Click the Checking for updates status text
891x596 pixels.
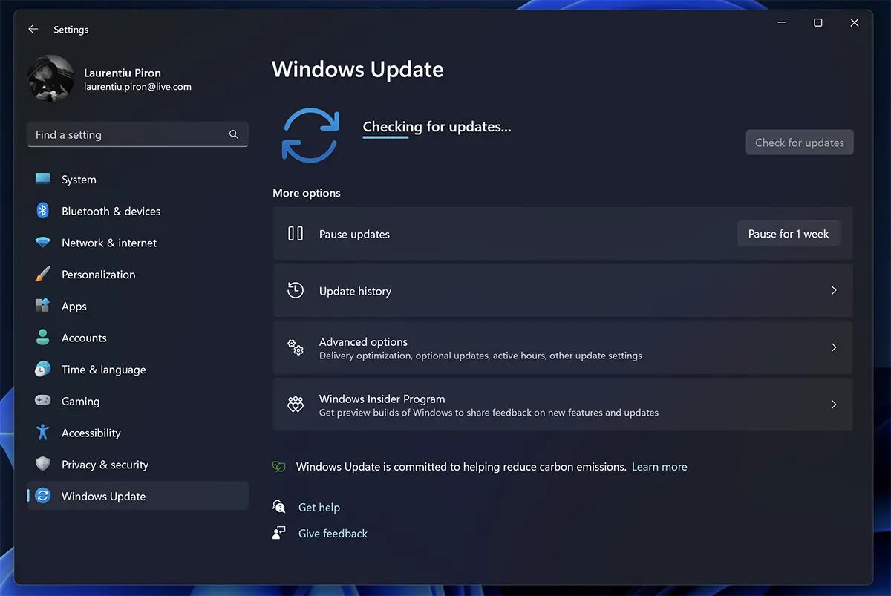coord(437,127)
